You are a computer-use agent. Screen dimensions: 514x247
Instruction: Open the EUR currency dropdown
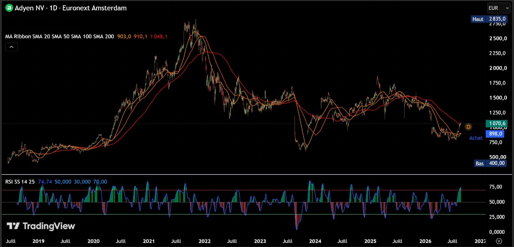click(x=499, y=8)
